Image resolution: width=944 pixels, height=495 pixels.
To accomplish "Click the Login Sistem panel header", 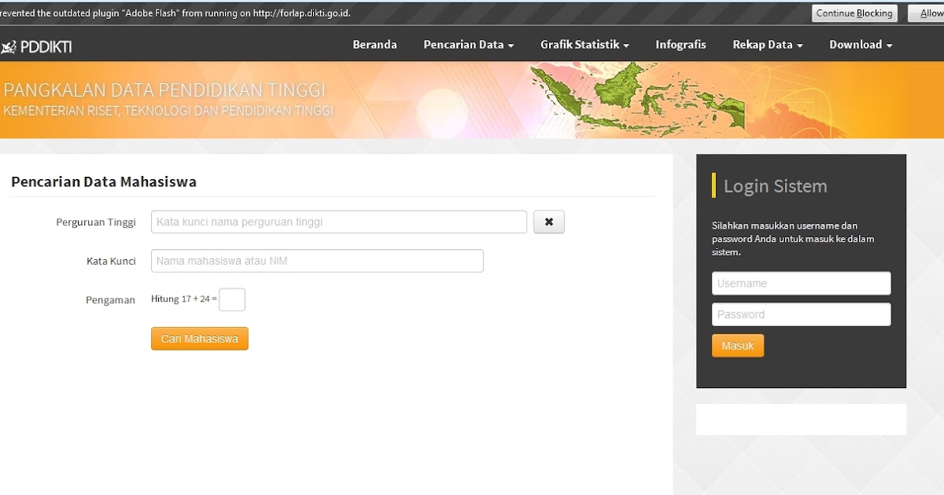I will [775, 185].
